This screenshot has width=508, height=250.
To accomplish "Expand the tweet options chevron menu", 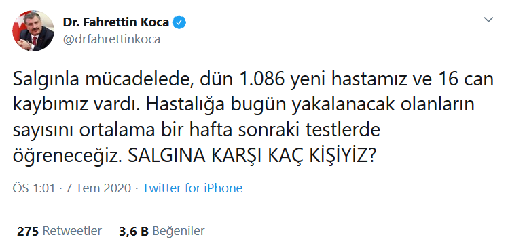I will coord(488,20).
